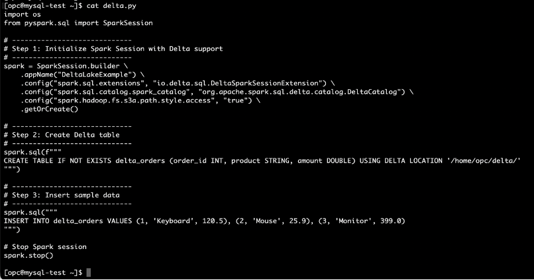Image resolution: width=534 pixels, height=280 pixels.
Task: Click the 'from pyspark.sql import SparkSession' line
Action: coord(78,22)
